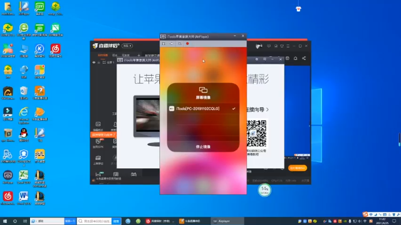Open the message icon in streaming app header
The height and width of the screenshot is (225, 401).
[x=269, y=46]
